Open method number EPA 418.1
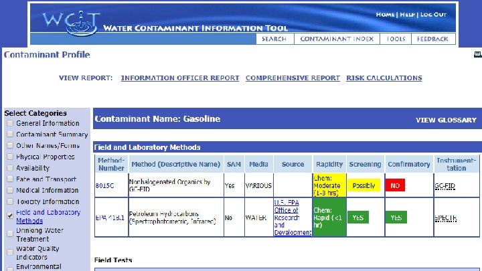This screenshot has width=482, height=271. pyautogui.click(x=110, y=217)
